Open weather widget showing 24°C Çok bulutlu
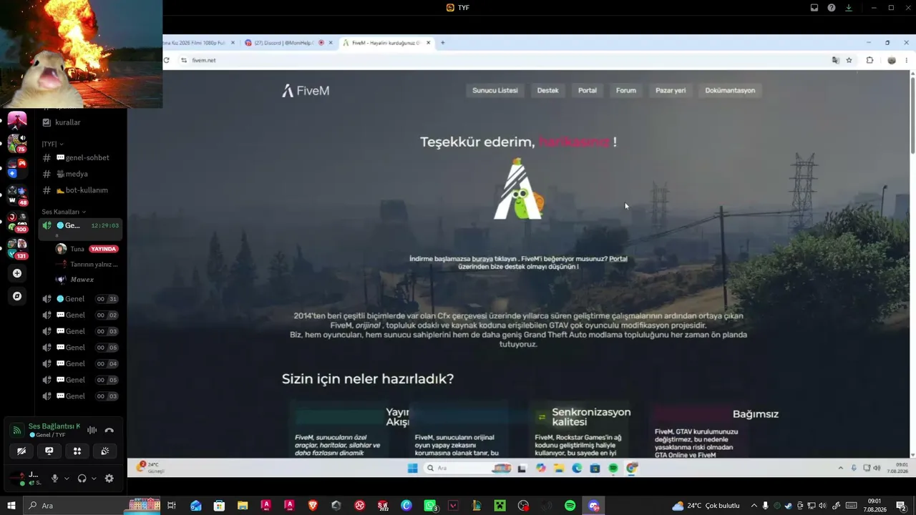The height and width of the screenshot is (515, 916). click(706, 506)
